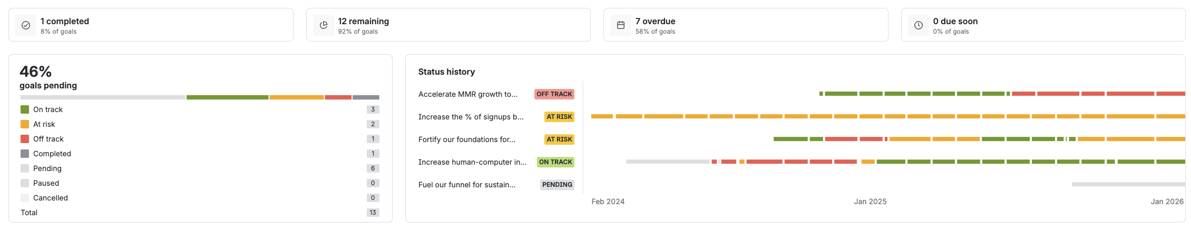The width and height of the screenshot is (1191, 231).
Task: Click the green On track legend swatch
Action: pyautogui.click(x=25, y=109)
